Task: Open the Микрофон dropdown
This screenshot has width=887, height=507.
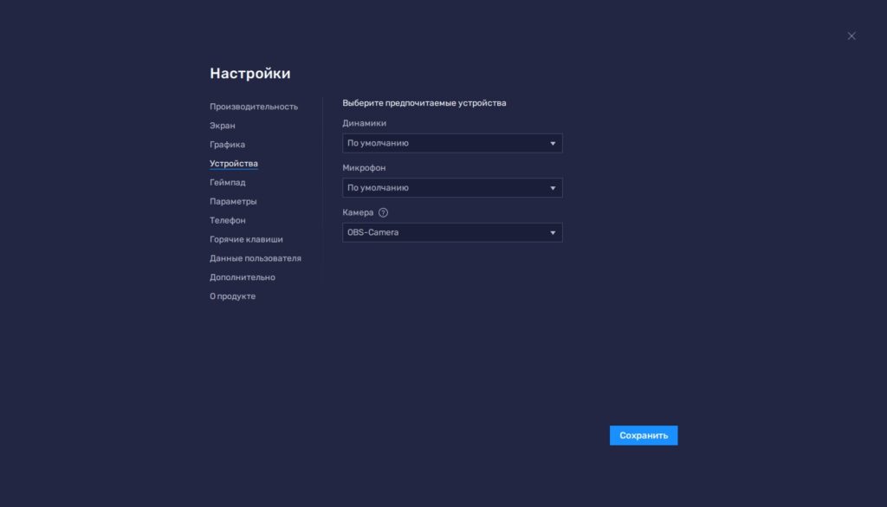Action: click(452, 187)
